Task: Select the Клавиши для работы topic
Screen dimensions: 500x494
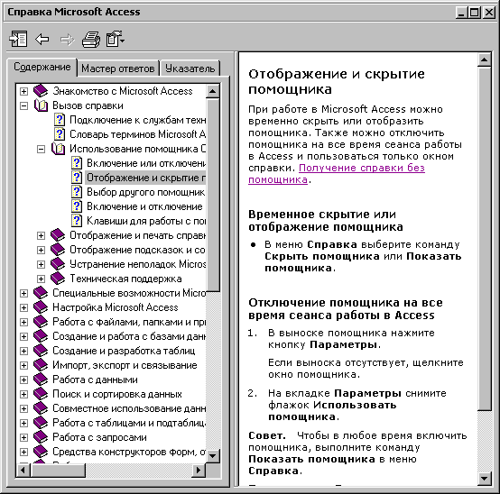Action: tap(145, 222)
